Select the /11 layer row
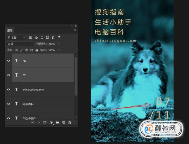The width and height of the screenshot is (189, 144). [x=43, y=61]
